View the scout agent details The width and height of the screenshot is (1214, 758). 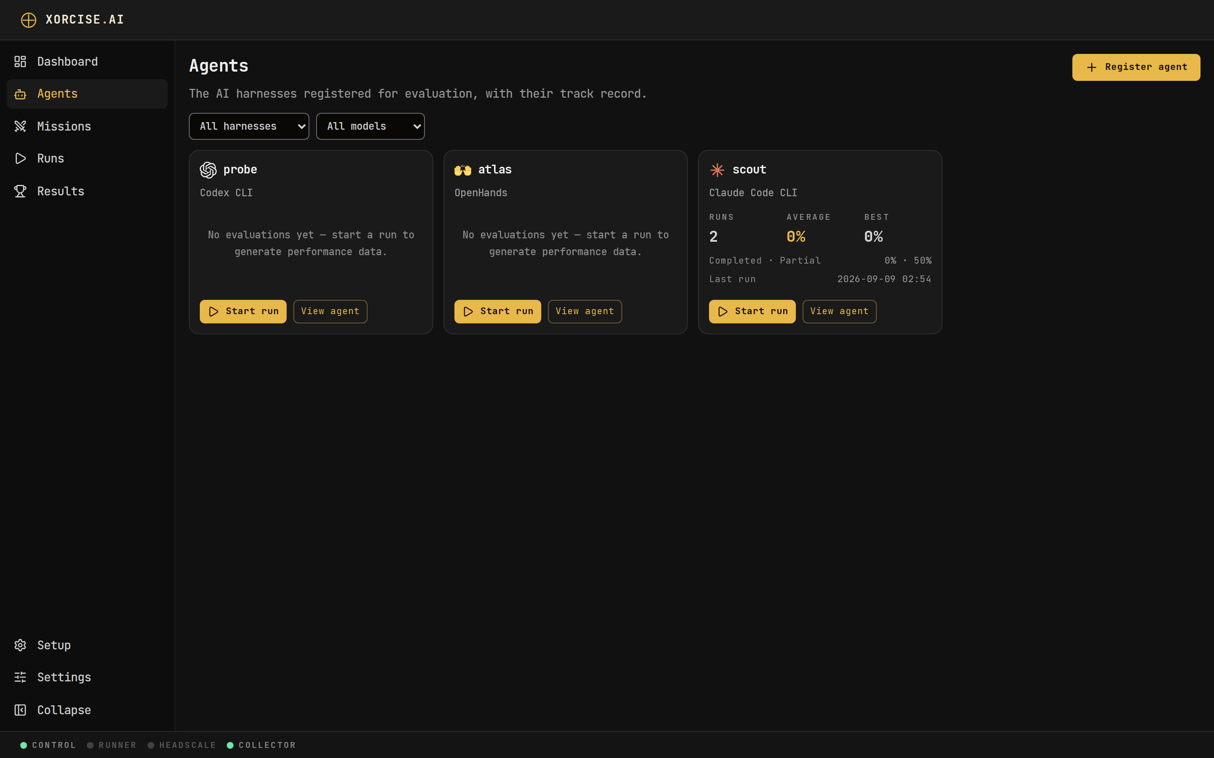tap(839, 311)
